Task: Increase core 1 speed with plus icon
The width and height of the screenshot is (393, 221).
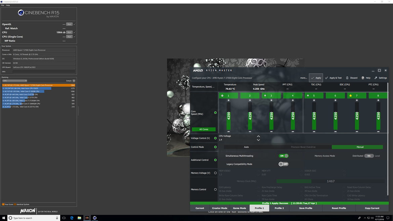Action: (228, 100)
